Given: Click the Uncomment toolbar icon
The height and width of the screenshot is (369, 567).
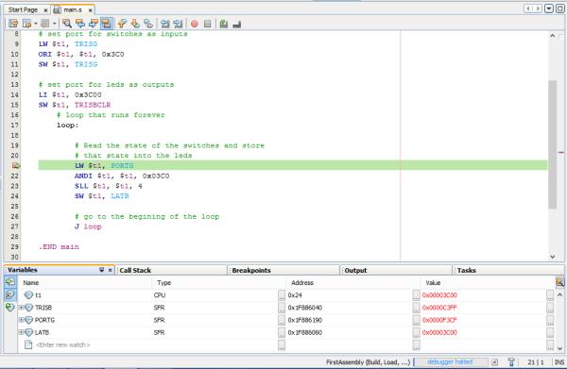Looking at the screenshot, I should pos(237,25).
